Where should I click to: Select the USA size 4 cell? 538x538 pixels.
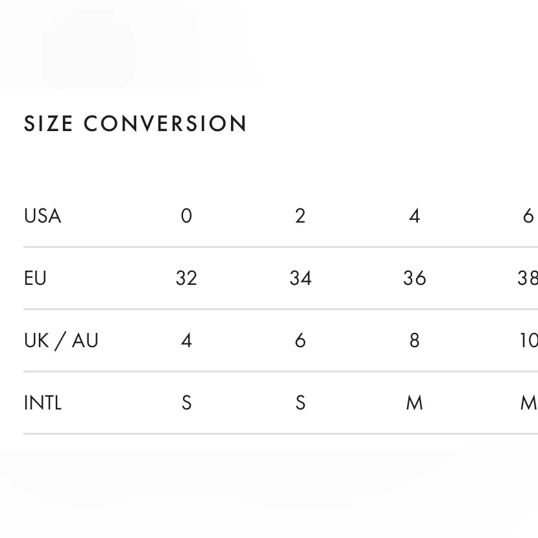coord(414,215)
